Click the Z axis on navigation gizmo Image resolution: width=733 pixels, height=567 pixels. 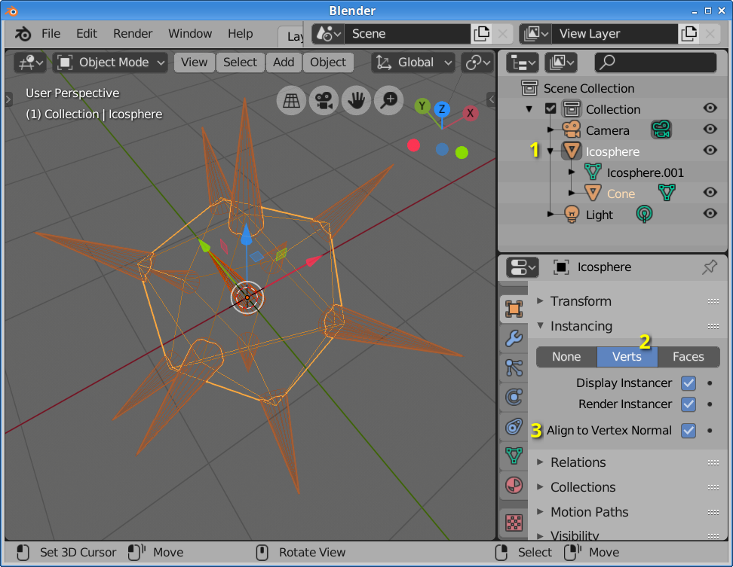point(442,110)
